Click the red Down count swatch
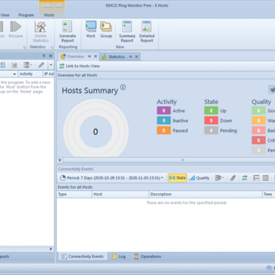Viewport: 275px width, 275px height. pos(211,121)
